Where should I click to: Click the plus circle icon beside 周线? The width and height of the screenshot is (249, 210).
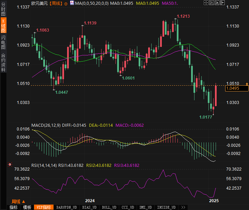coord(66,3)
